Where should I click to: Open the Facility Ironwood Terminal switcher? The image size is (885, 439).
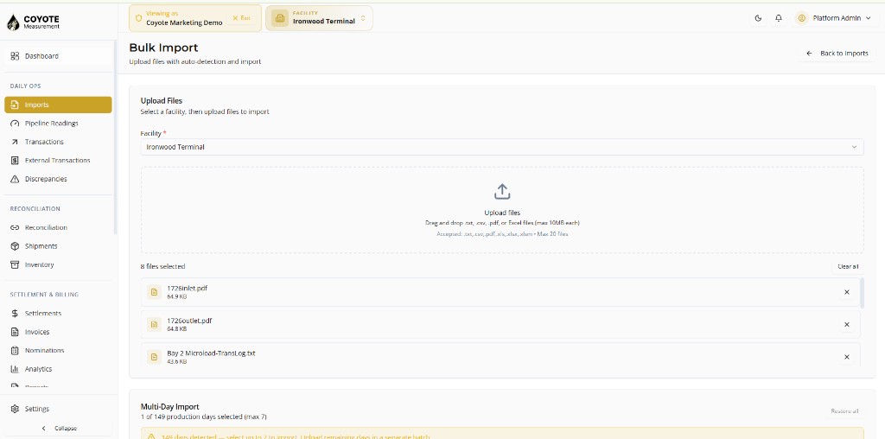point(319,18)
